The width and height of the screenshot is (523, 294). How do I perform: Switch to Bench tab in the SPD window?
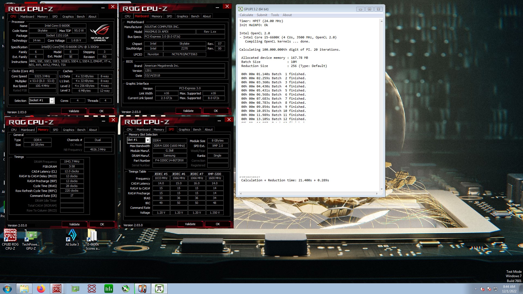tap(197, 130)
